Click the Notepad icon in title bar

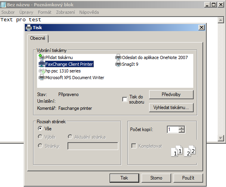[3, 5]
